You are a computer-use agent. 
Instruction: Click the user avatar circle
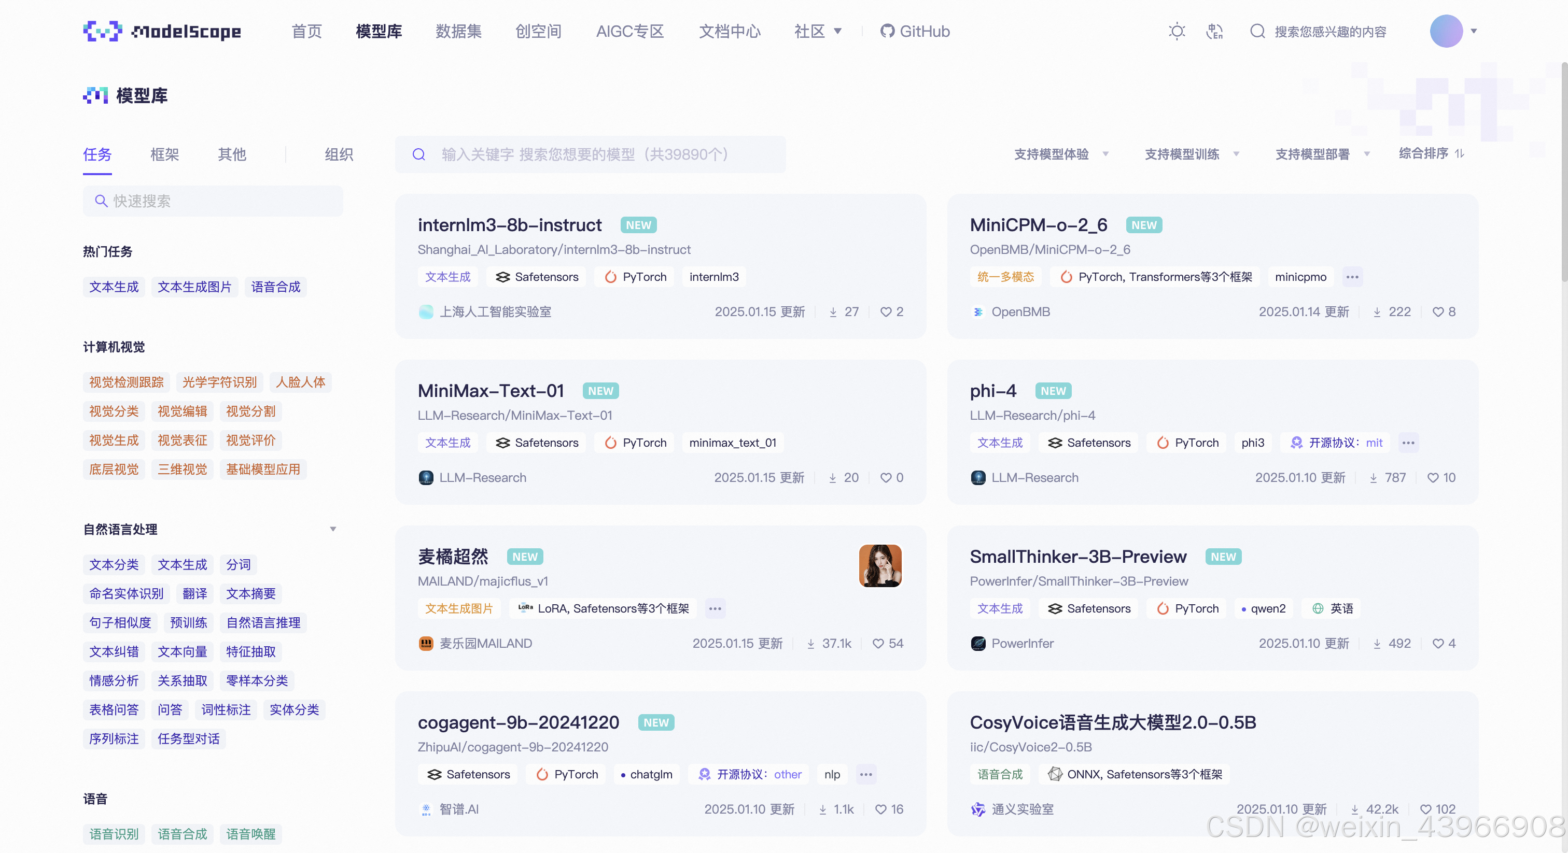pyautogui.click(x=1446, y=31)
